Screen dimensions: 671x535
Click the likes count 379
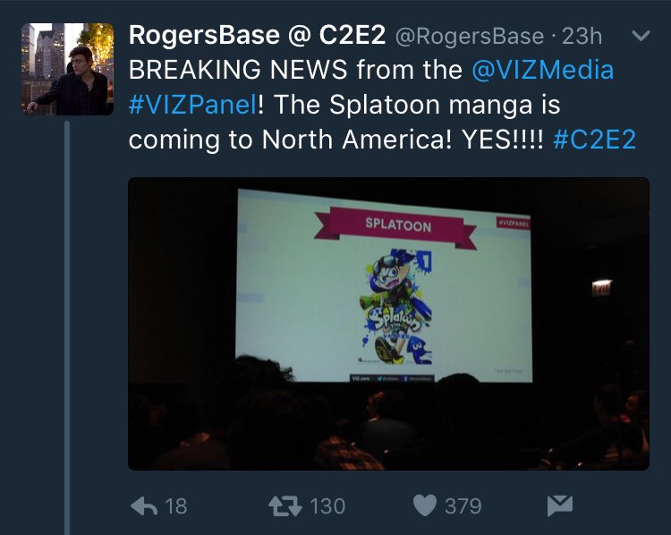tap(463, 506)
